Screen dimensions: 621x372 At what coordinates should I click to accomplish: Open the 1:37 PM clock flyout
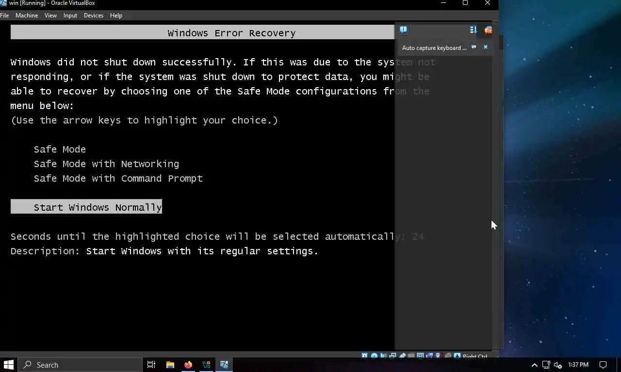pyautogui.click(x=578, y=365)
